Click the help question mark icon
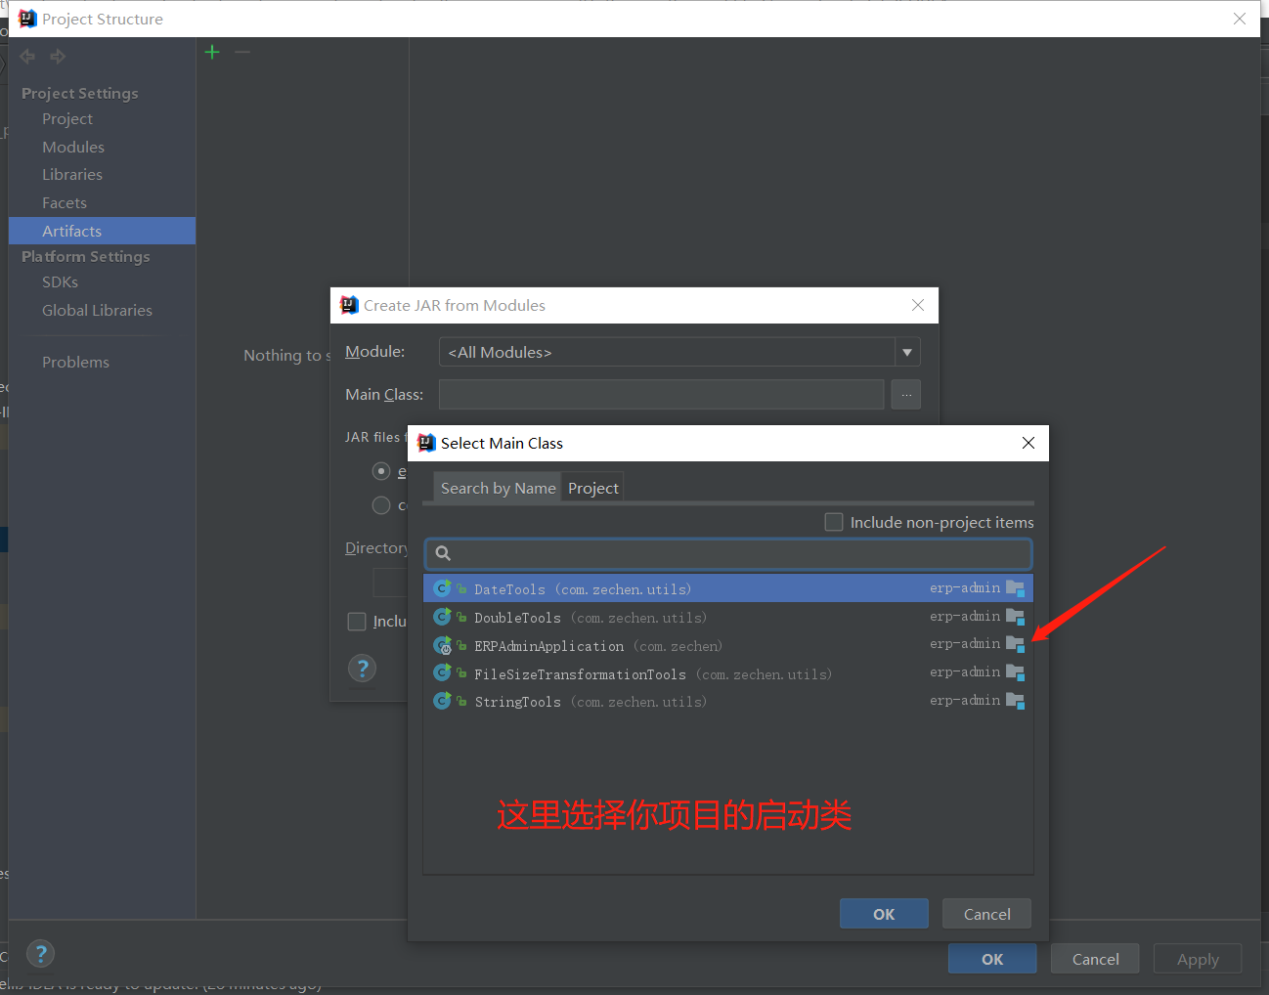Image resolution: width=1269 pixels, height=995 pixels. point(40,953)
